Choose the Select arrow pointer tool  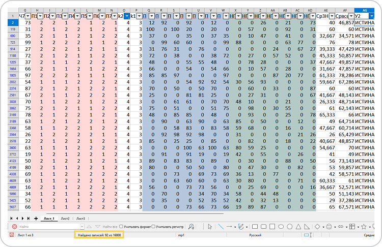click(x=210, y=227)
